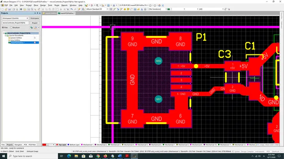284x159 pixels.
Task: Open File Explorer from the taskbar
Action: click(76, 156)
